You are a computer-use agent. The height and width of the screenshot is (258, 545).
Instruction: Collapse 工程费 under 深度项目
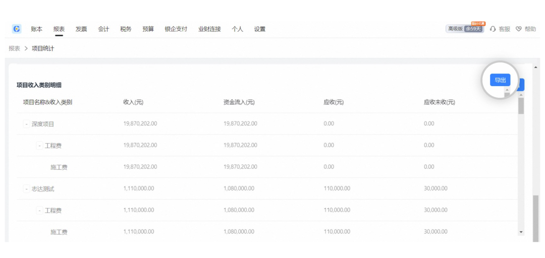tap(39, 146)
